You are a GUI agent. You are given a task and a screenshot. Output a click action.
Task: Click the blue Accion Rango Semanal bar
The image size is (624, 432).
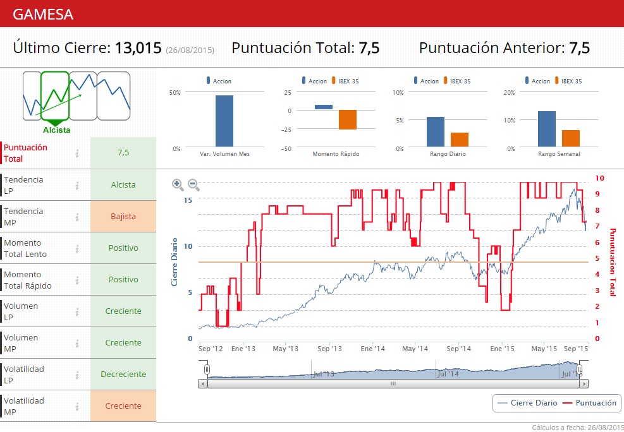(547, 129)
